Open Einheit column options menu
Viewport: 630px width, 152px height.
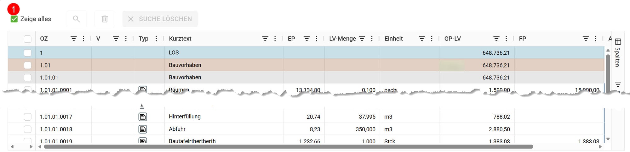click(x=432, y=39)
